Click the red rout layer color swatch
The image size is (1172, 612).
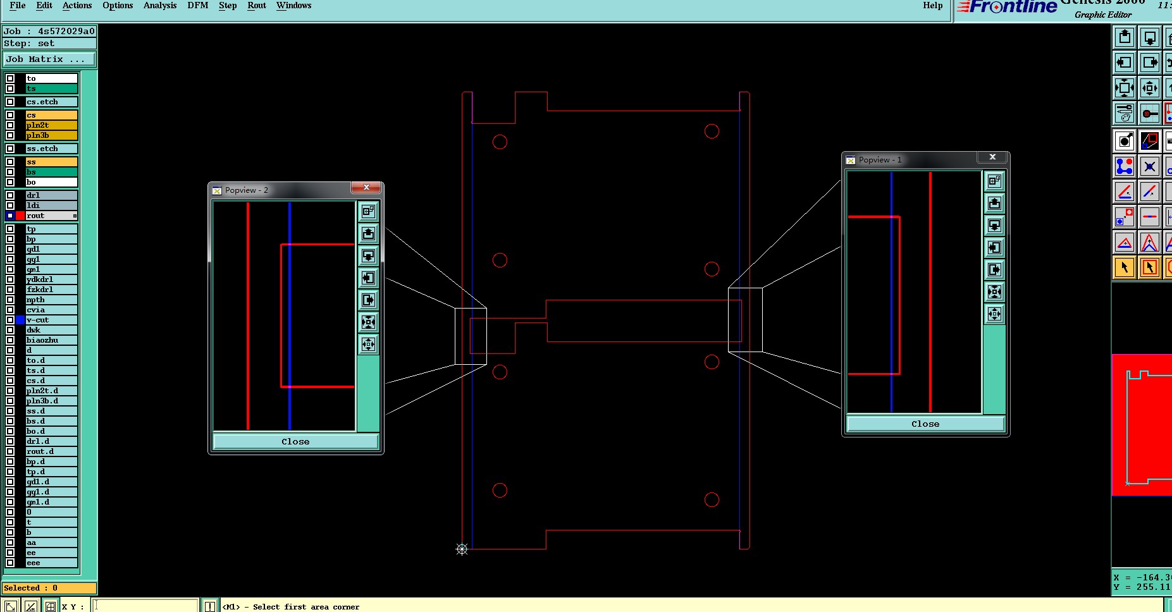20,216
